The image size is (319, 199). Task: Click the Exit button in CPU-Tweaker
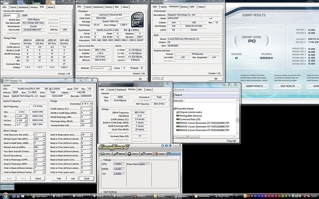(x=87, y=179)
